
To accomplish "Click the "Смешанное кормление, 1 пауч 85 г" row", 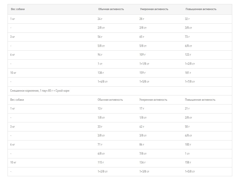I will (x=40, y=91).
